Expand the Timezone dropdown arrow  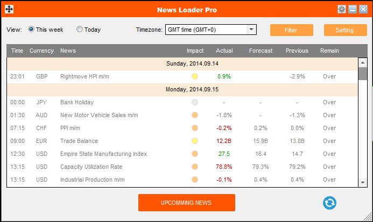point(251,30)
